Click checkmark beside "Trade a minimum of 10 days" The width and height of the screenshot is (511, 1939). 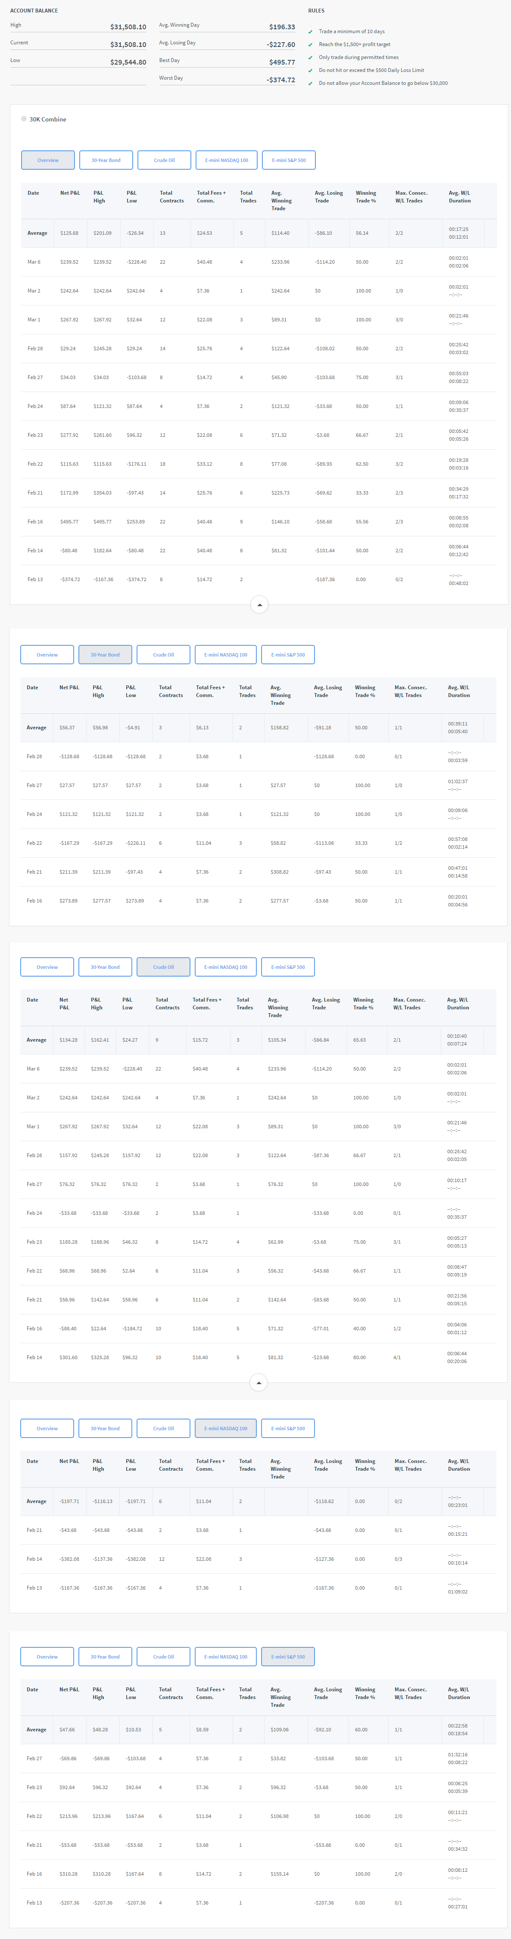(310, 31)
